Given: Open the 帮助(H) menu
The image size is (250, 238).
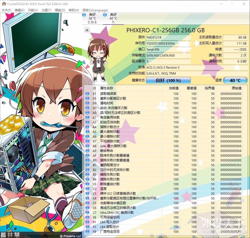Looking at the screenshot, I should click(74, 10).
